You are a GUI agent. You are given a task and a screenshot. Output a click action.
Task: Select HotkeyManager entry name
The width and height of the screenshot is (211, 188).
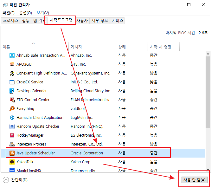click(x=30, y=135)
